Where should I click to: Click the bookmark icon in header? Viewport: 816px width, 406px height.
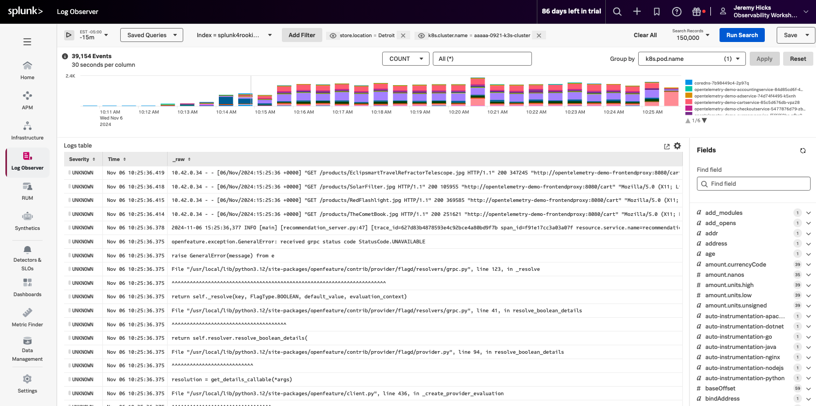tap(656, 12)
